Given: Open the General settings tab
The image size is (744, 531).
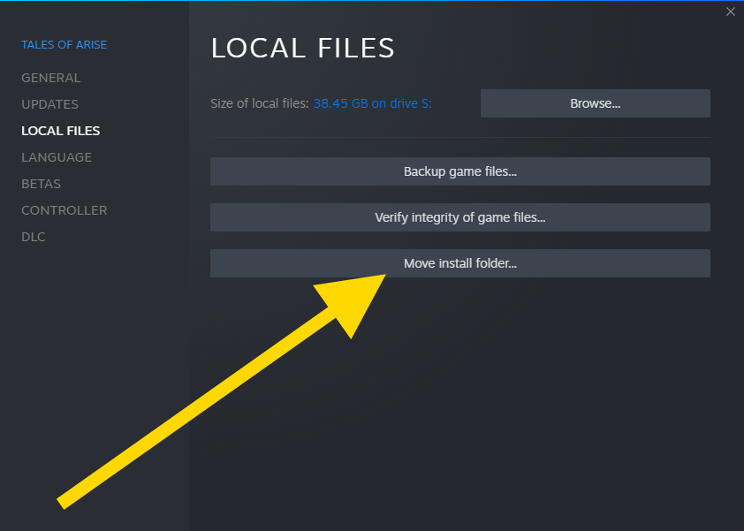Looking at the screenshot, I should tap(50, 78).
